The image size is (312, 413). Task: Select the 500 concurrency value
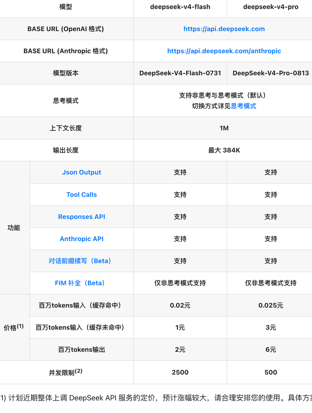click(271, 372)
